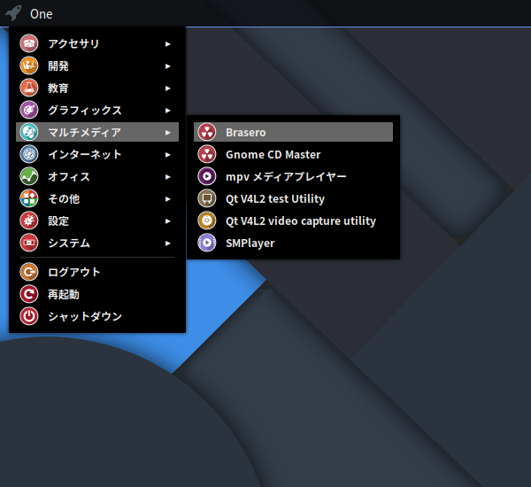Choose ログアウト to log out
This screenshot has height=487, width=531.
coord(97,272)
